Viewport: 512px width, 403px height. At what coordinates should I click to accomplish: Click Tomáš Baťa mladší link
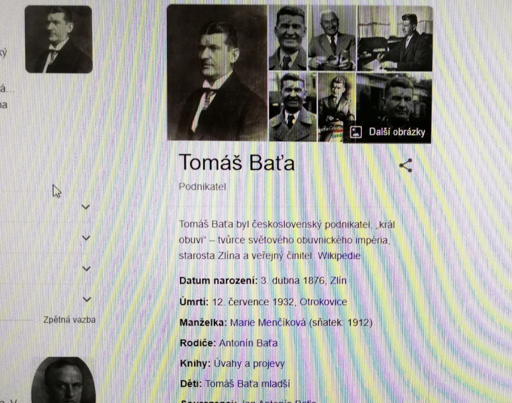[247, 384]
